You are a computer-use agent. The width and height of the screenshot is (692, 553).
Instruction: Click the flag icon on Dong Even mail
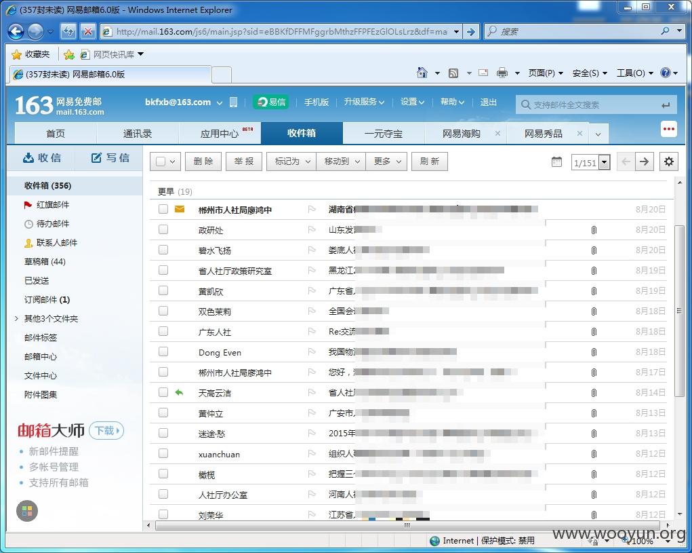coord(312,352)
